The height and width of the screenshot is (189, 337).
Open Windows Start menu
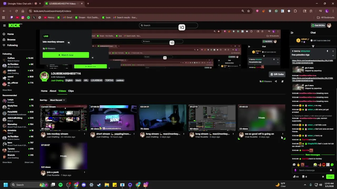click(x=6, y=185)
